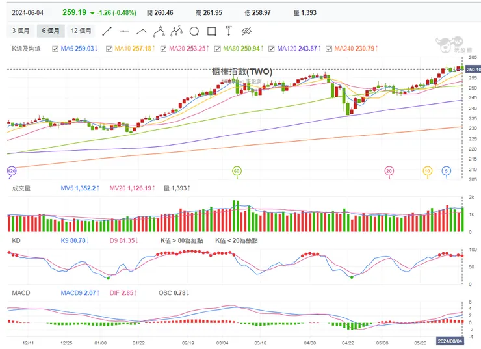The height and width of the screenshot is (349, 481).
Task: Select the circle drawing tool
Action: 194,31
